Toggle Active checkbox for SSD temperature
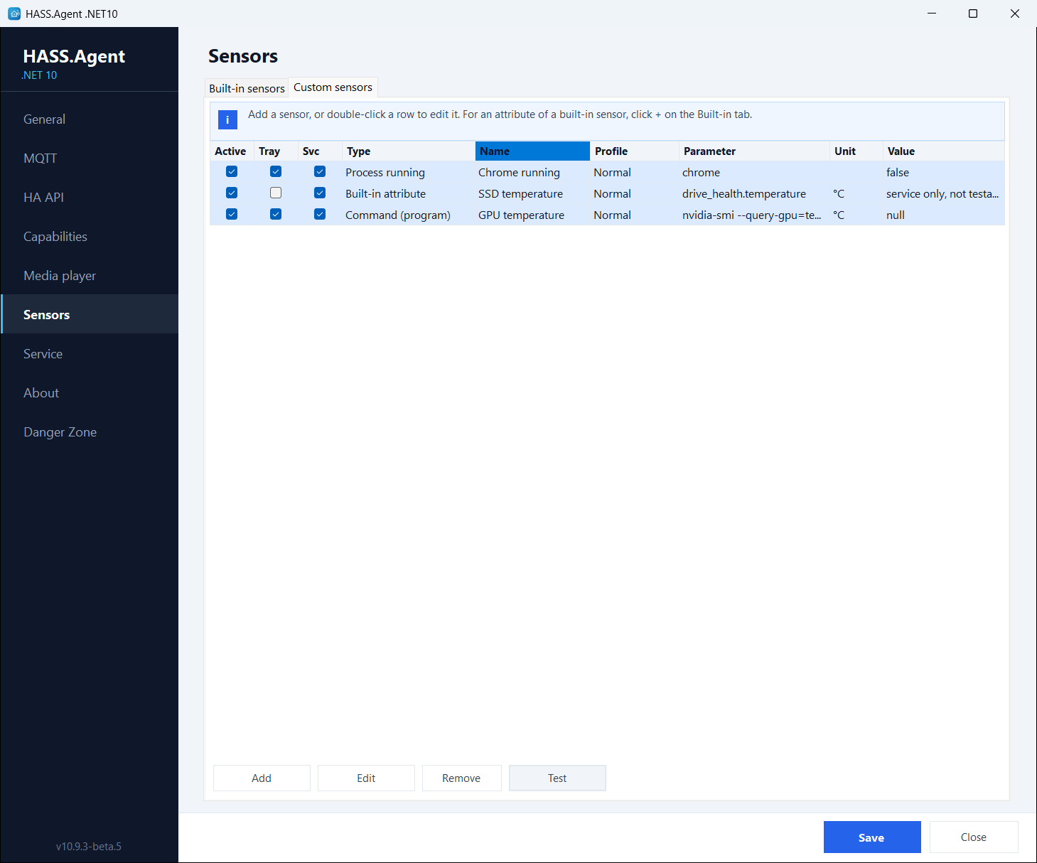Screen dimensions: 1037x863 (x=232, y=193)
